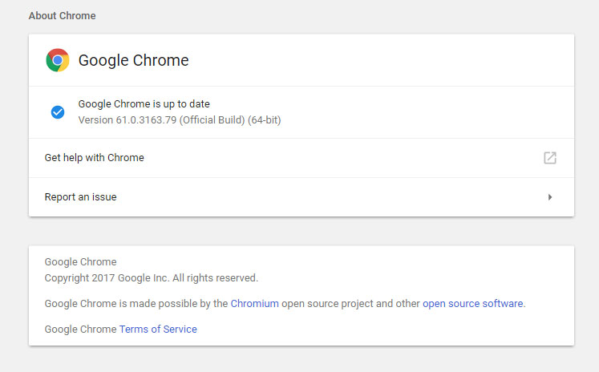Click the external link icon for Chrome help
Screen dimensions: 599x372
[x=549, y=158]
